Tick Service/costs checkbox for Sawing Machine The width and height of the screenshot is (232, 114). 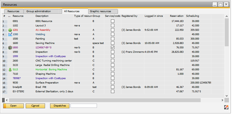point(113,43)
